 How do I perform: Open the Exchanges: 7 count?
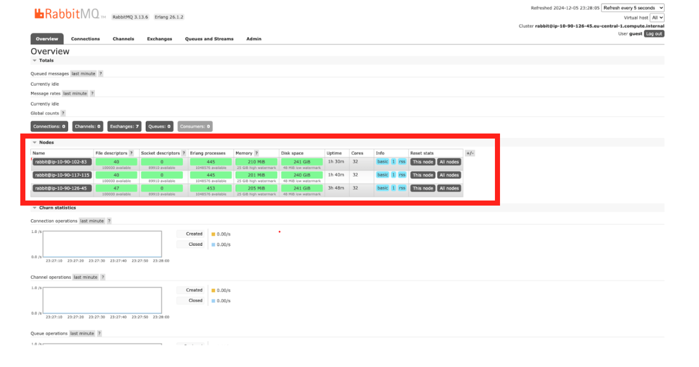[x=124, y=126]
